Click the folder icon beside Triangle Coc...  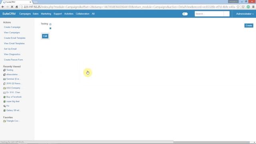4,121
